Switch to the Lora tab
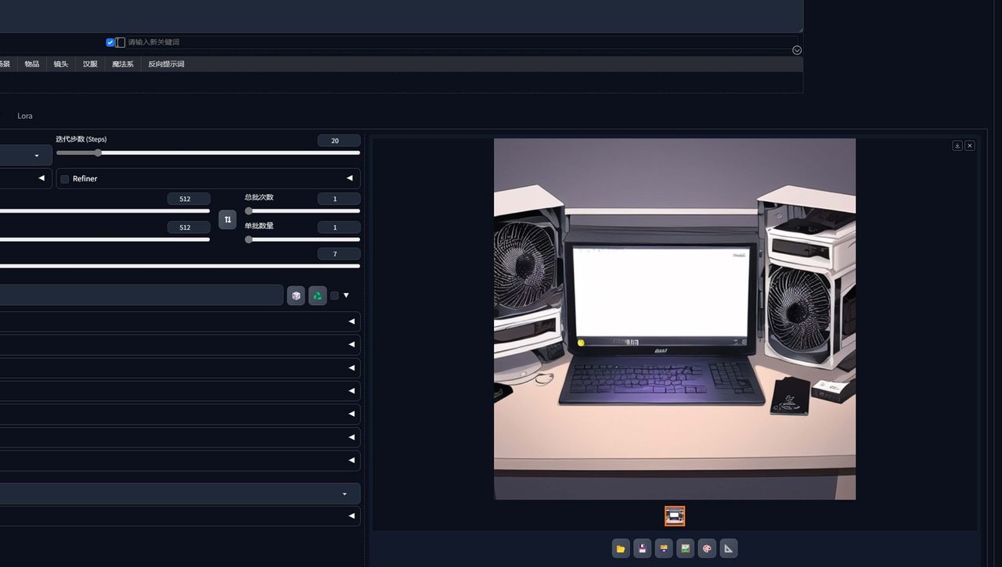The width and height of the screenshot is (1002, 567). coord(25,116)
